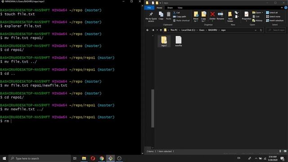Click Edit in the Open group
288x162 pixels.
[x=256, y=17]
